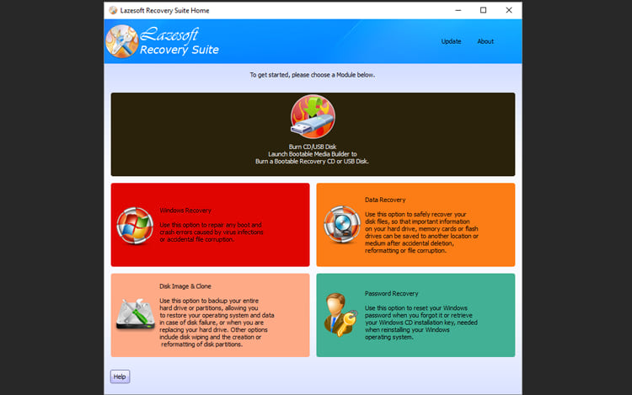Viewport: 632px width, 395px height.
Task: Click the Windows Recovery heading text
Action: click(185, 210)
